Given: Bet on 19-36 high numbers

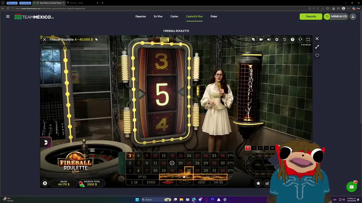Looking at the screenshot, I should [x=218, y=182].
